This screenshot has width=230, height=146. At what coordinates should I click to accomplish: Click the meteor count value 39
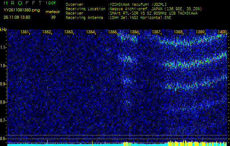coord(53,17)
